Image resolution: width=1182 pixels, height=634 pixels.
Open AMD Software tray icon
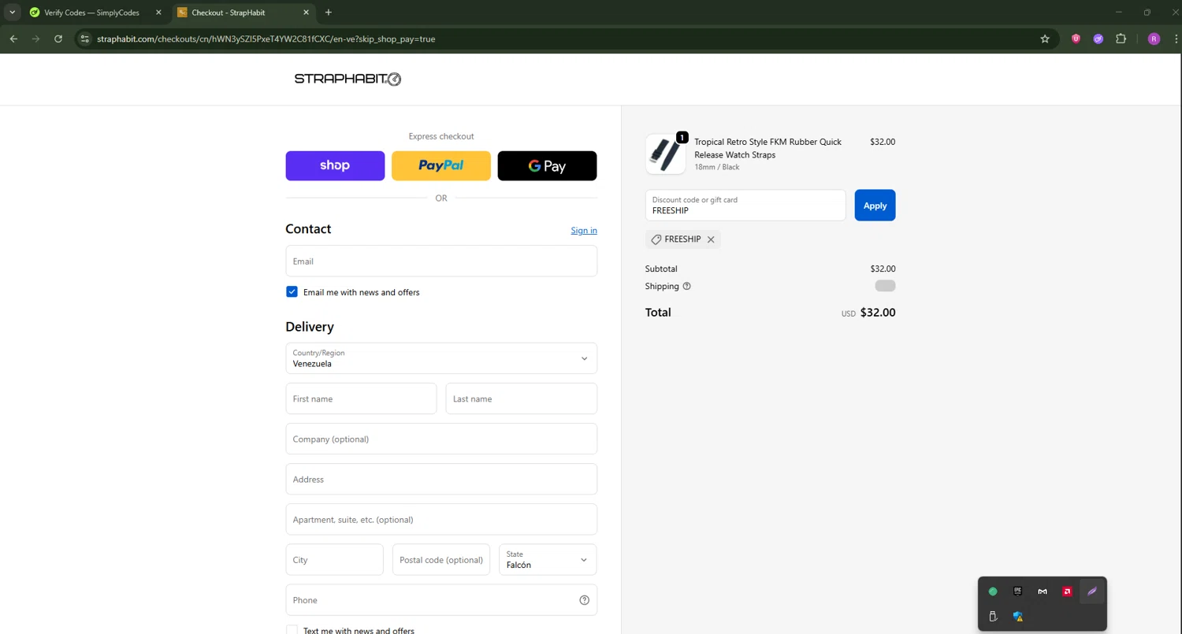point(1067,591)
